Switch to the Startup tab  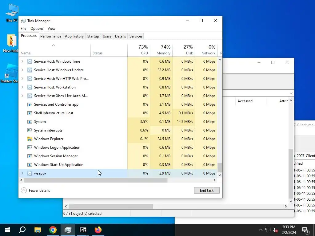pos(93,36)
